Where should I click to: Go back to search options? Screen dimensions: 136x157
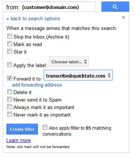pos(33,19)
